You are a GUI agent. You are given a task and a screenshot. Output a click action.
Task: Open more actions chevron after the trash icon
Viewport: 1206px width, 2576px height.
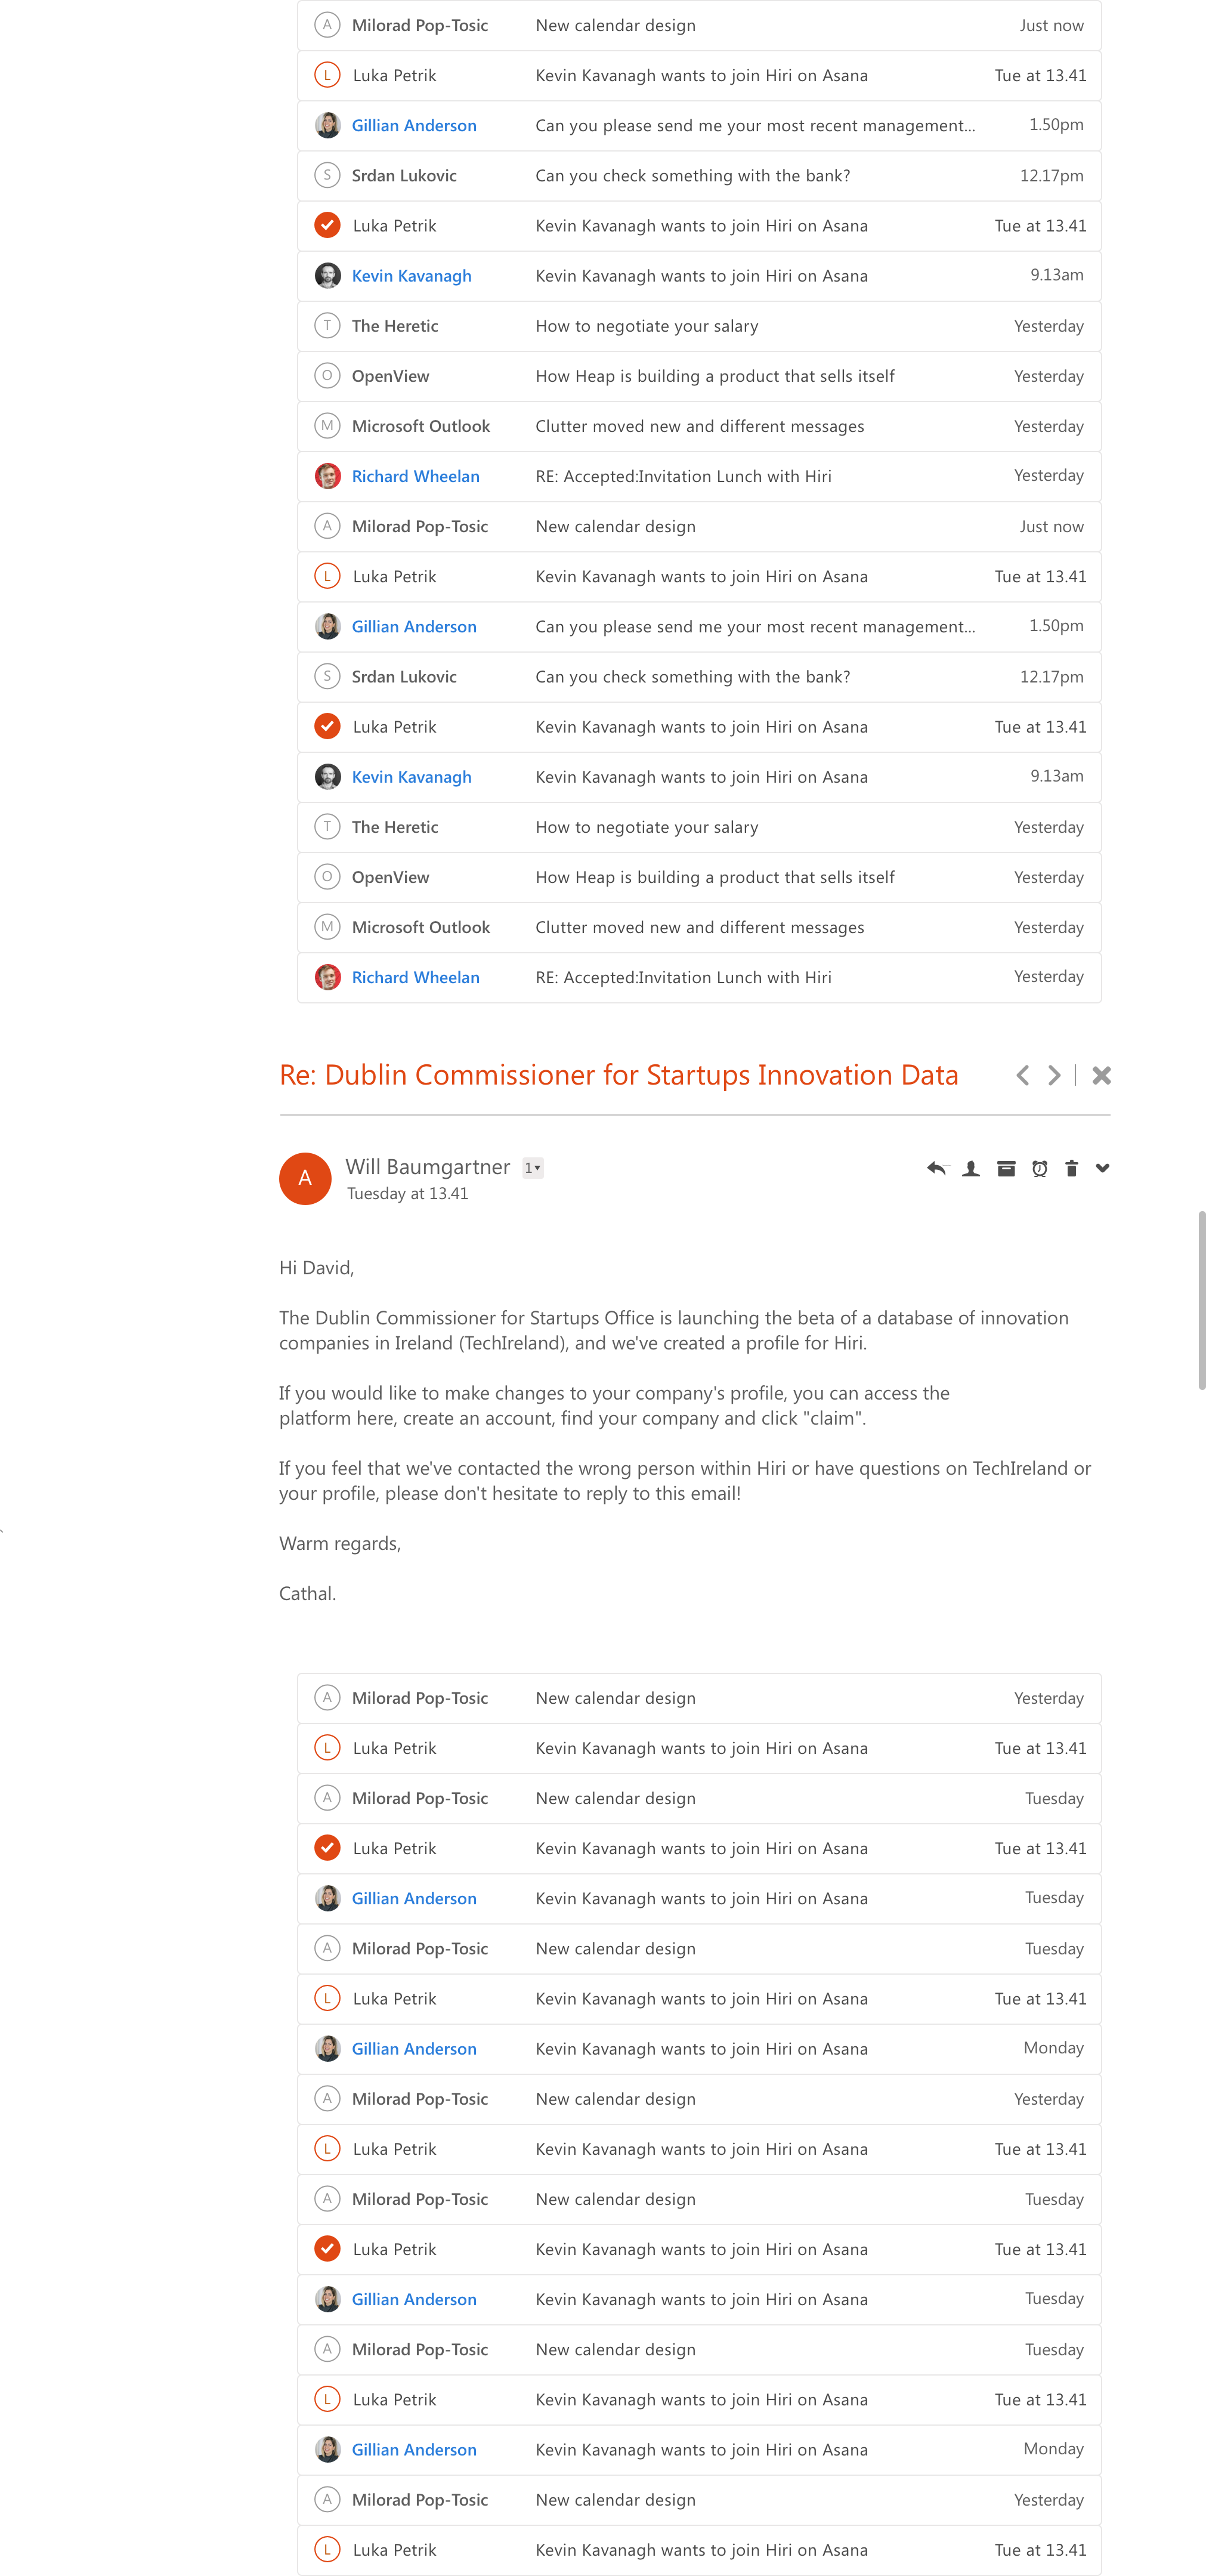1102,1168
